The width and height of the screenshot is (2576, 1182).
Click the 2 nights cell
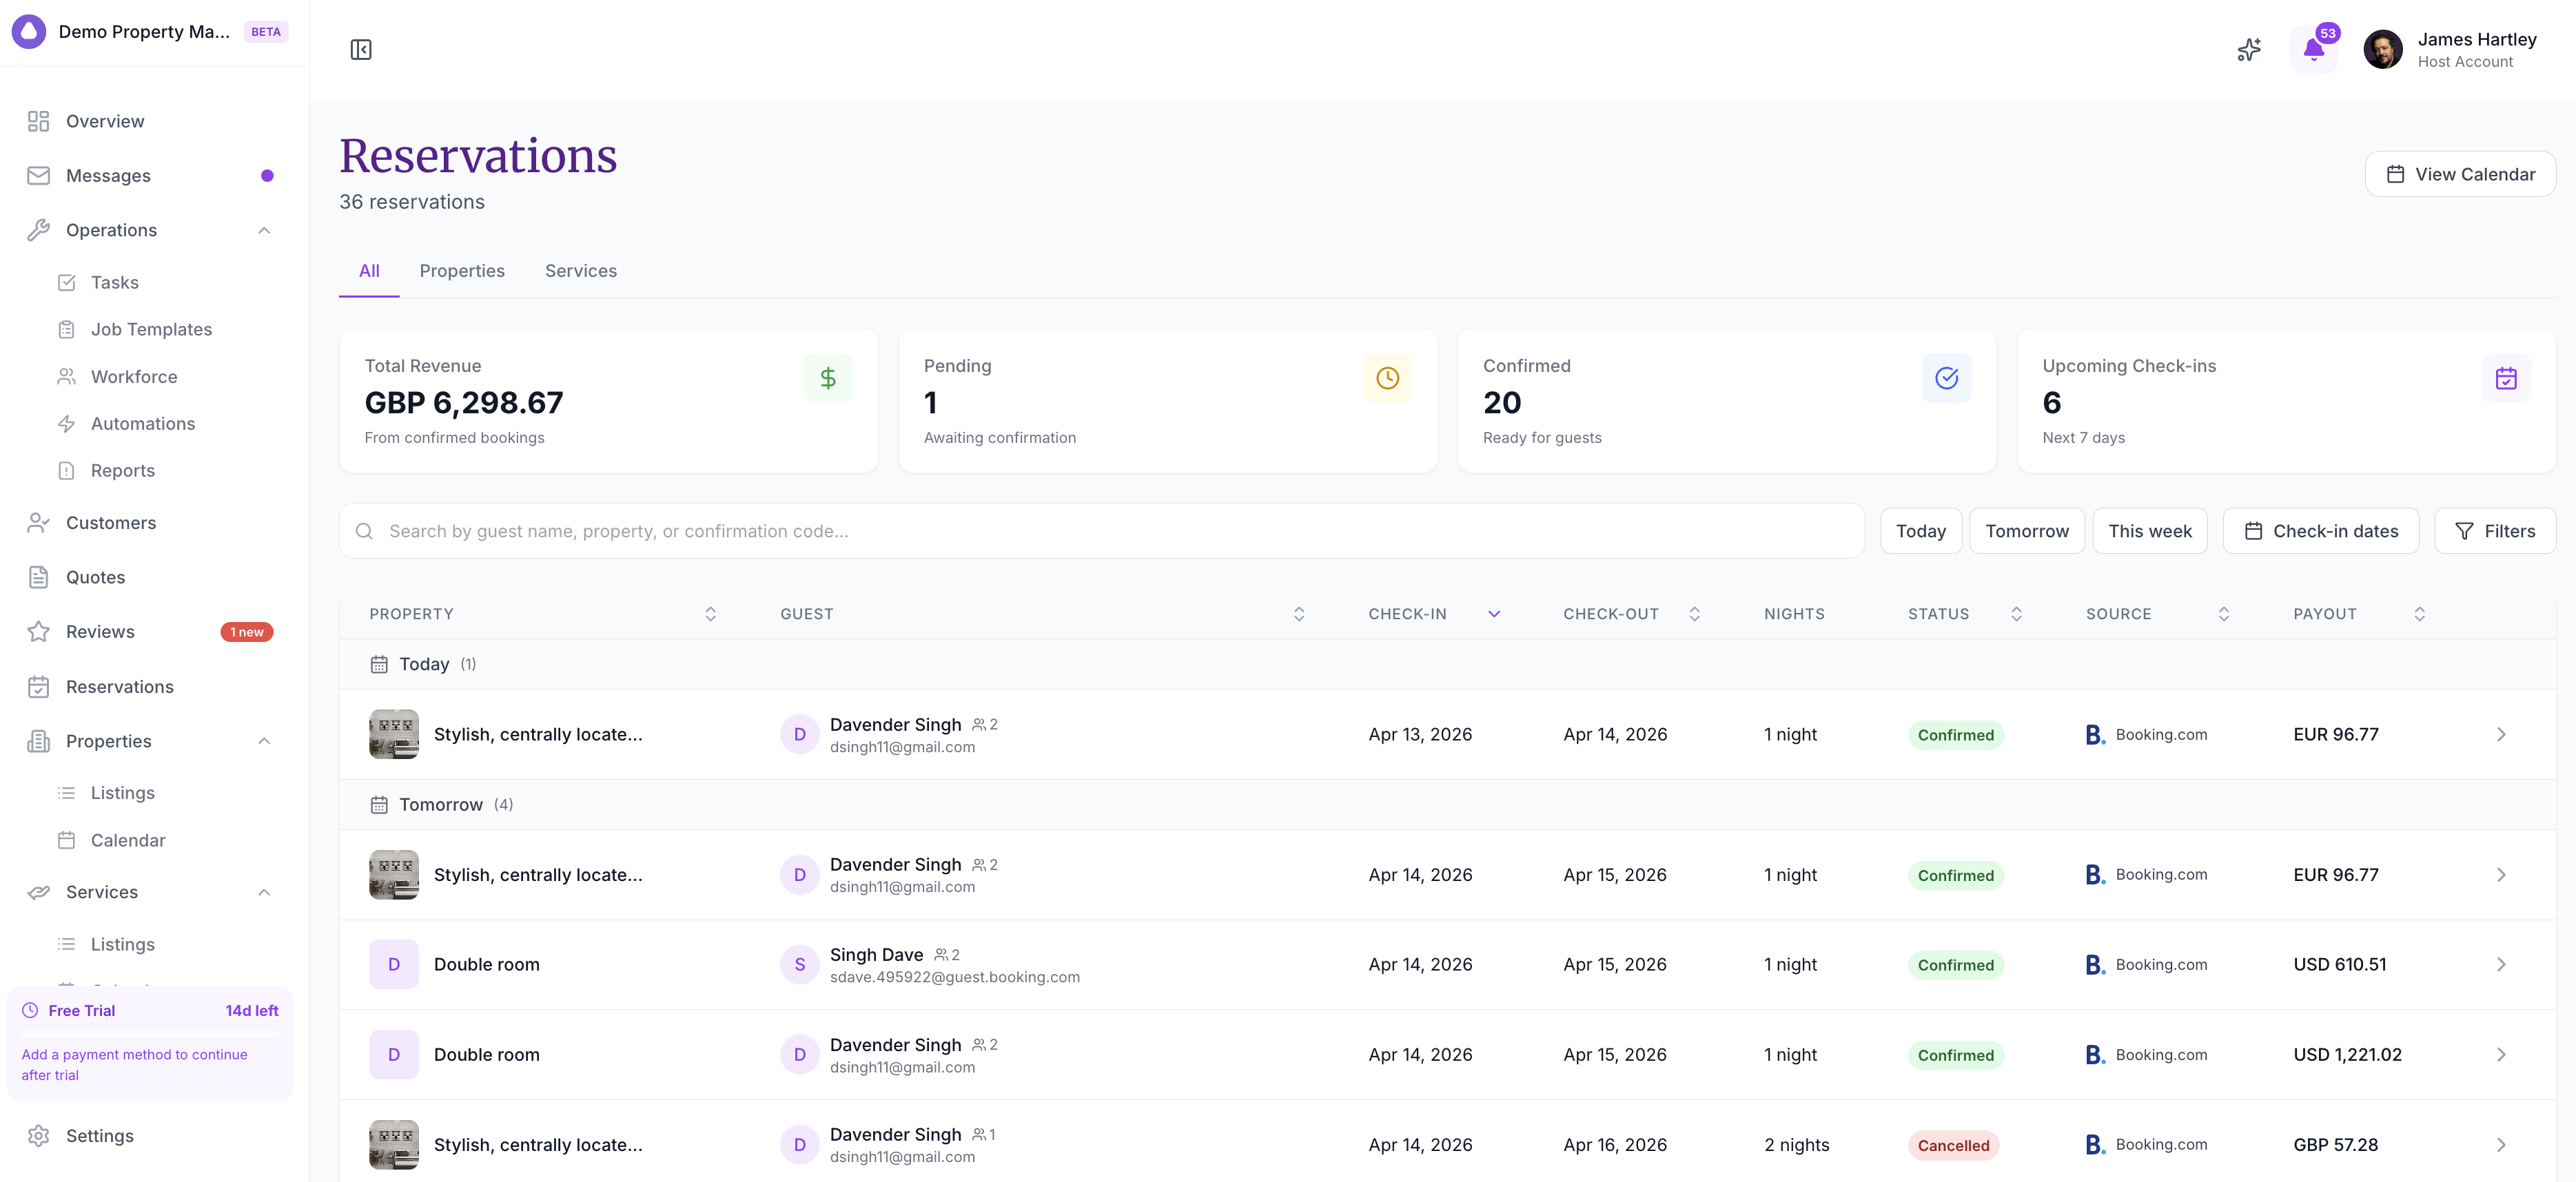pyautogui.click(x=1796, y=1145)
